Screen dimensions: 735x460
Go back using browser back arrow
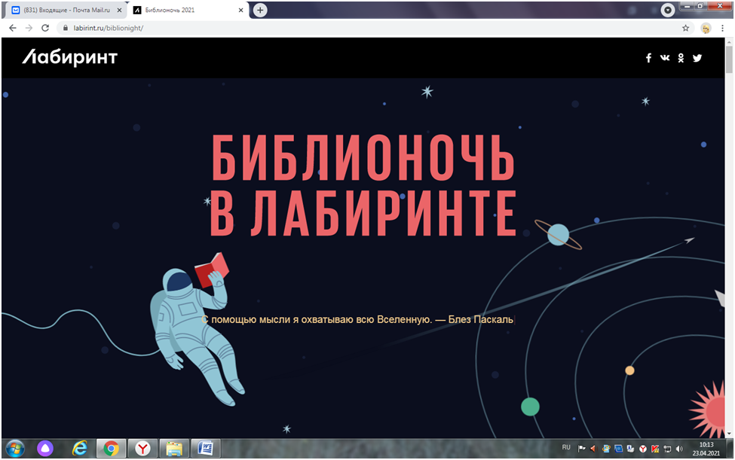tap(13, 28)
